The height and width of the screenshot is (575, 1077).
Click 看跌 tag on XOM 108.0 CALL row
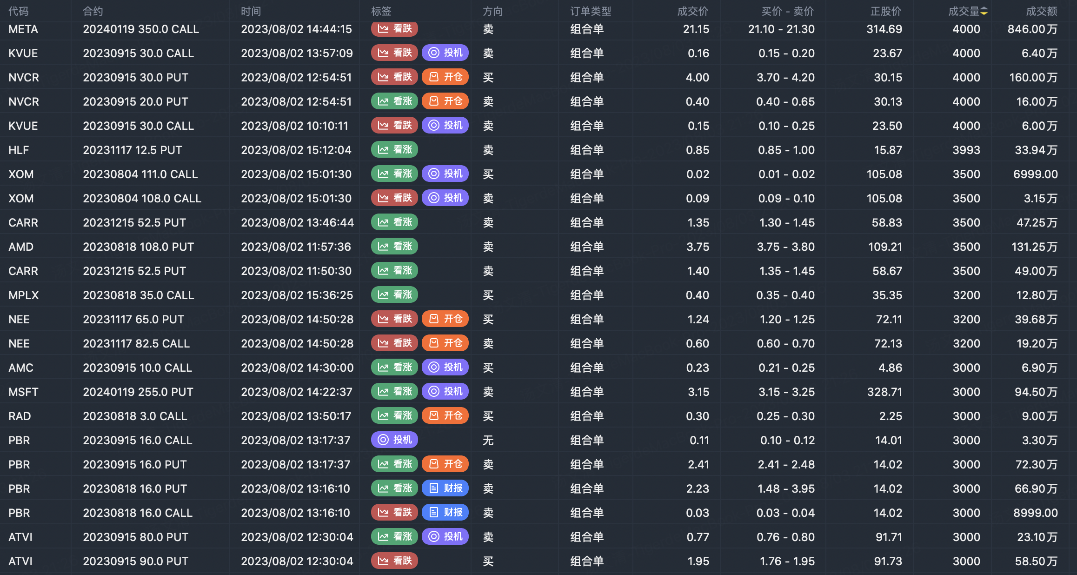(394, 198)
